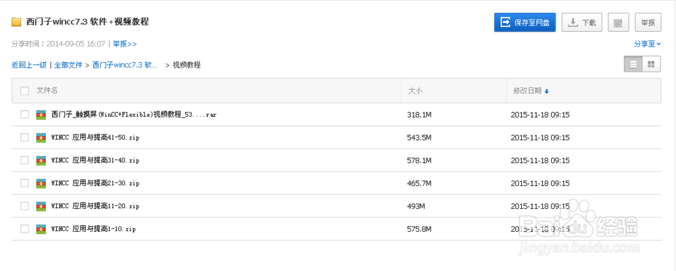
Task: Click the yellow folder icon beside title
Action: (x=16, y=22)
